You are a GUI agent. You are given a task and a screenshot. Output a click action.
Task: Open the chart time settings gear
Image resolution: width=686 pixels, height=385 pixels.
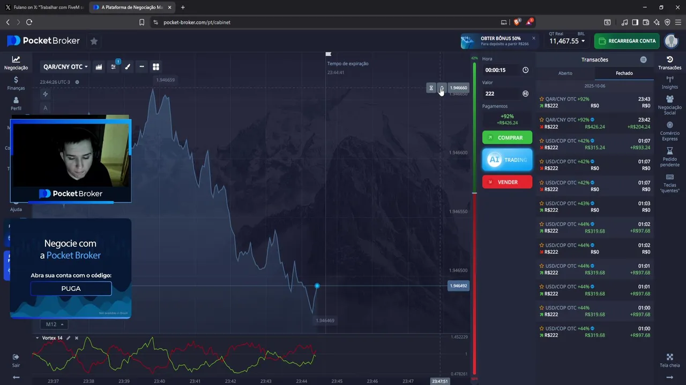77,82
